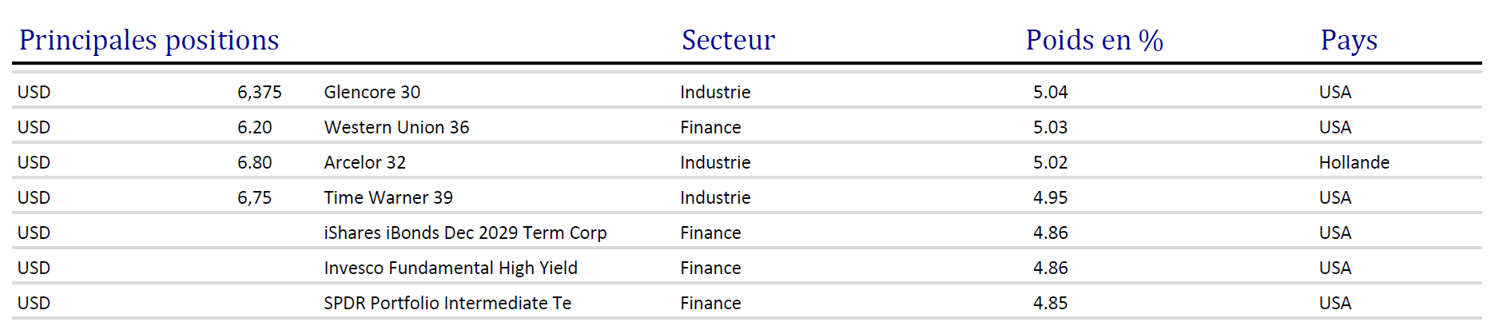Click the 5.04 weight value
Viewport: 1507px width, 334px height.
[1051, 92]
